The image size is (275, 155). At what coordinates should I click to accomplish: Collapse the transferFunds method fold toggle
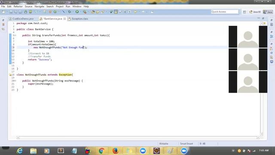pos(15,35)
